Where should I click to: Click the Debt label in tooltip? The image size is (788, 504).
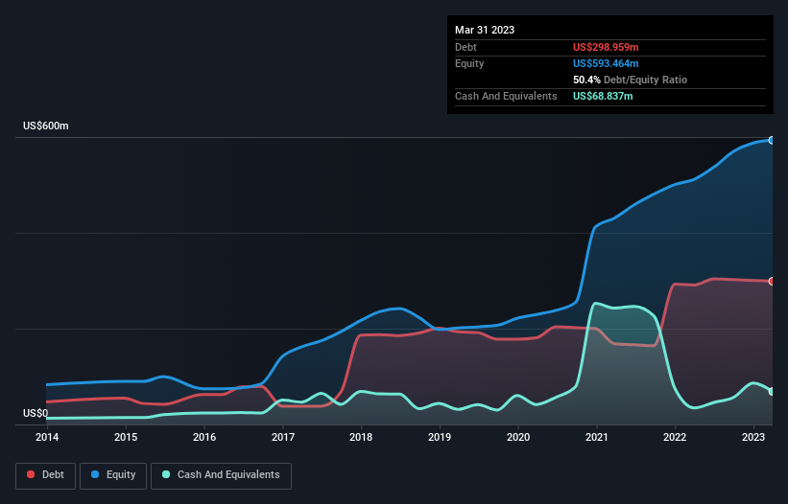coord(466,47)
